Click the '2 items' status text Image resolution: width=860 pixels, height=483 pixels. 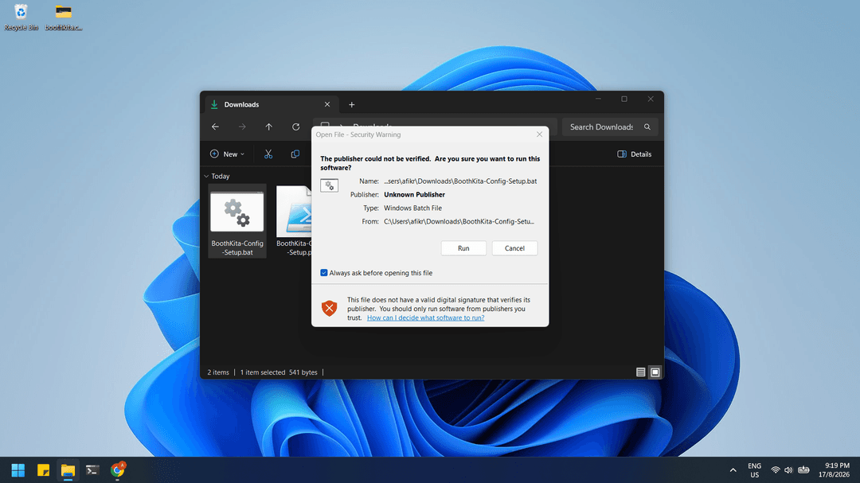coord(217,372)
